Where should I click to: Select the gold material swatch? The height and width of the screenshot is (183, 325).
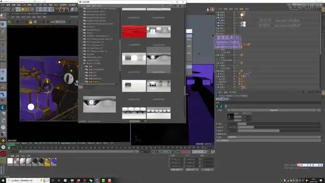tap(47, 161)
